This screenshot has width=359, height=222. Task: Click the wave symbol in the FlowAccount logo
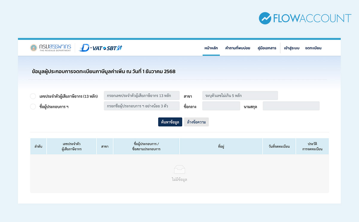coord(264,18)
